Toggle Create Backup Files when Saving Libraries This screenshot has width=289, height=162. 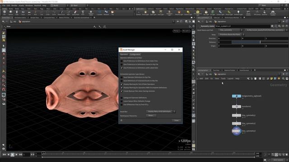coord(121,91)
